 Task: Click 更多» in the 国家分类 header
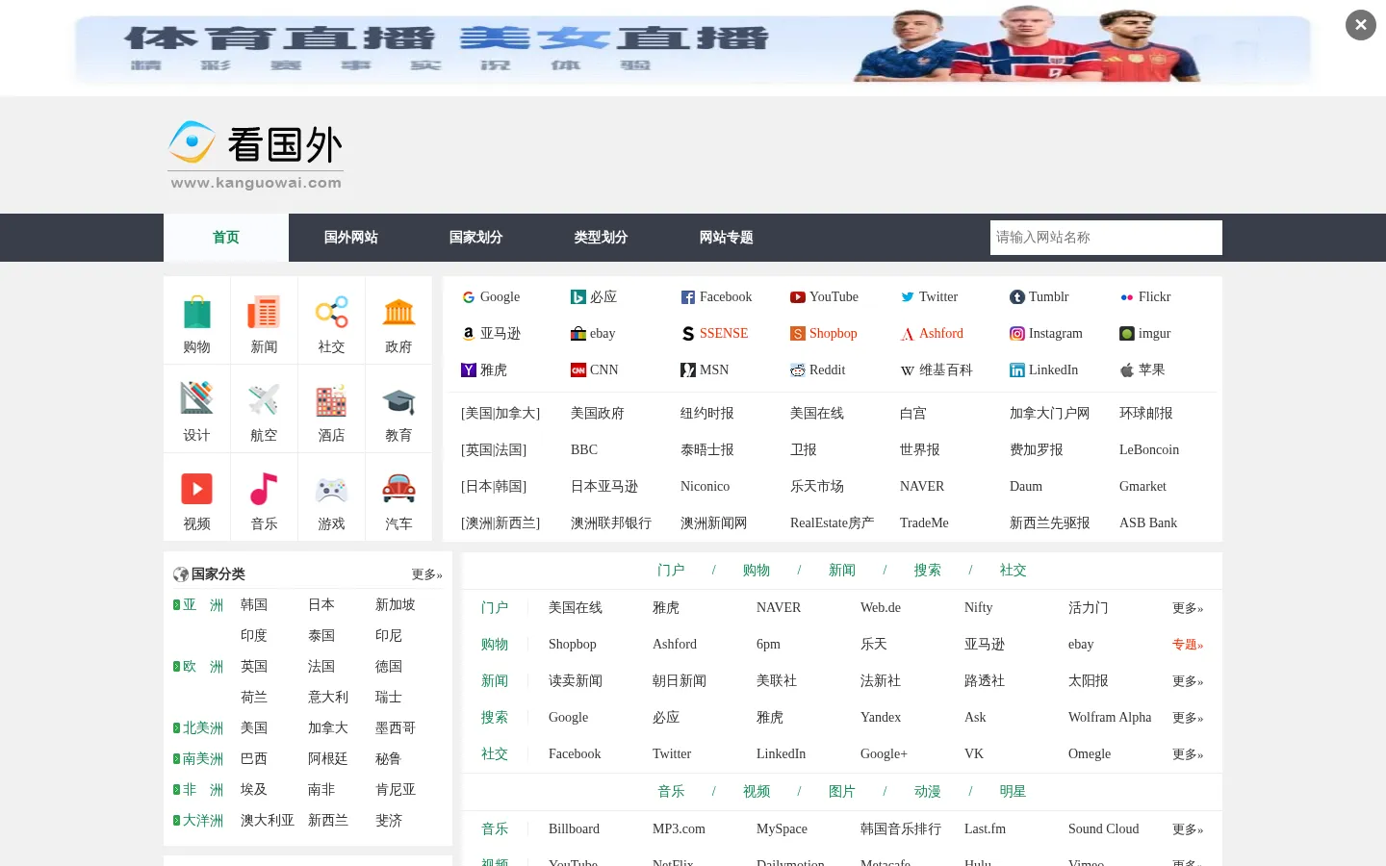click(426, 574)
